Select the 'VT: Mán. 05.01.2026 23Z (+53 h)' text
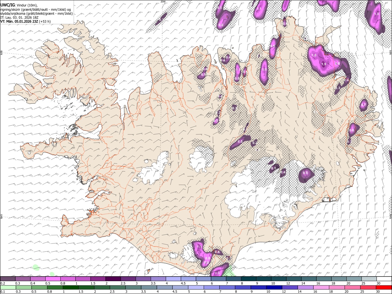 [25, 21]
